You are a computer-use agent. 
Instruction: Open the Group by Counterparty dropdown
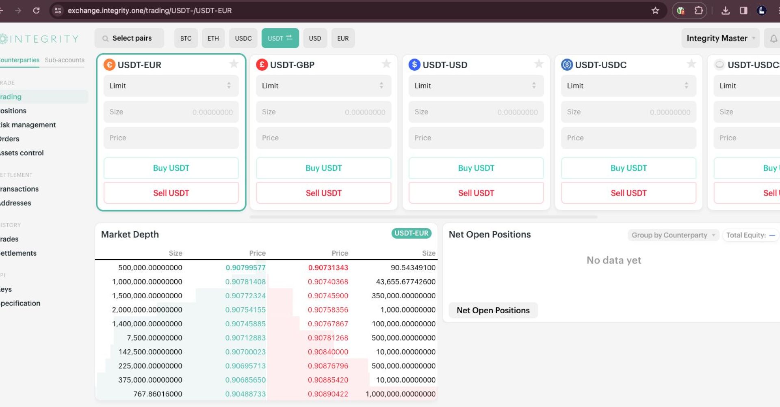[x=672, y=235]
